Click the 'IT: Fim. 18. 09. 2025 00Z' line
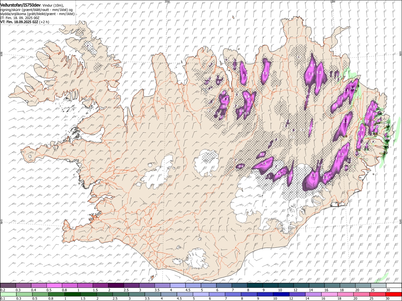The height and width of the screenshot is (301, 402). click(20, 18)
